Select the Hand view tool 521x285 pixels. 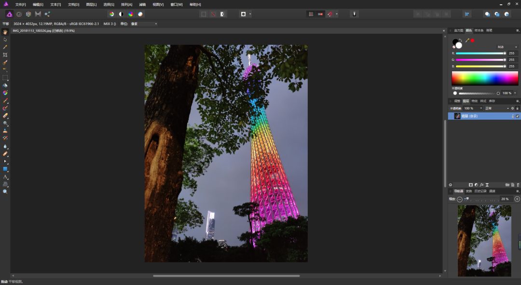tap(5, 32)
